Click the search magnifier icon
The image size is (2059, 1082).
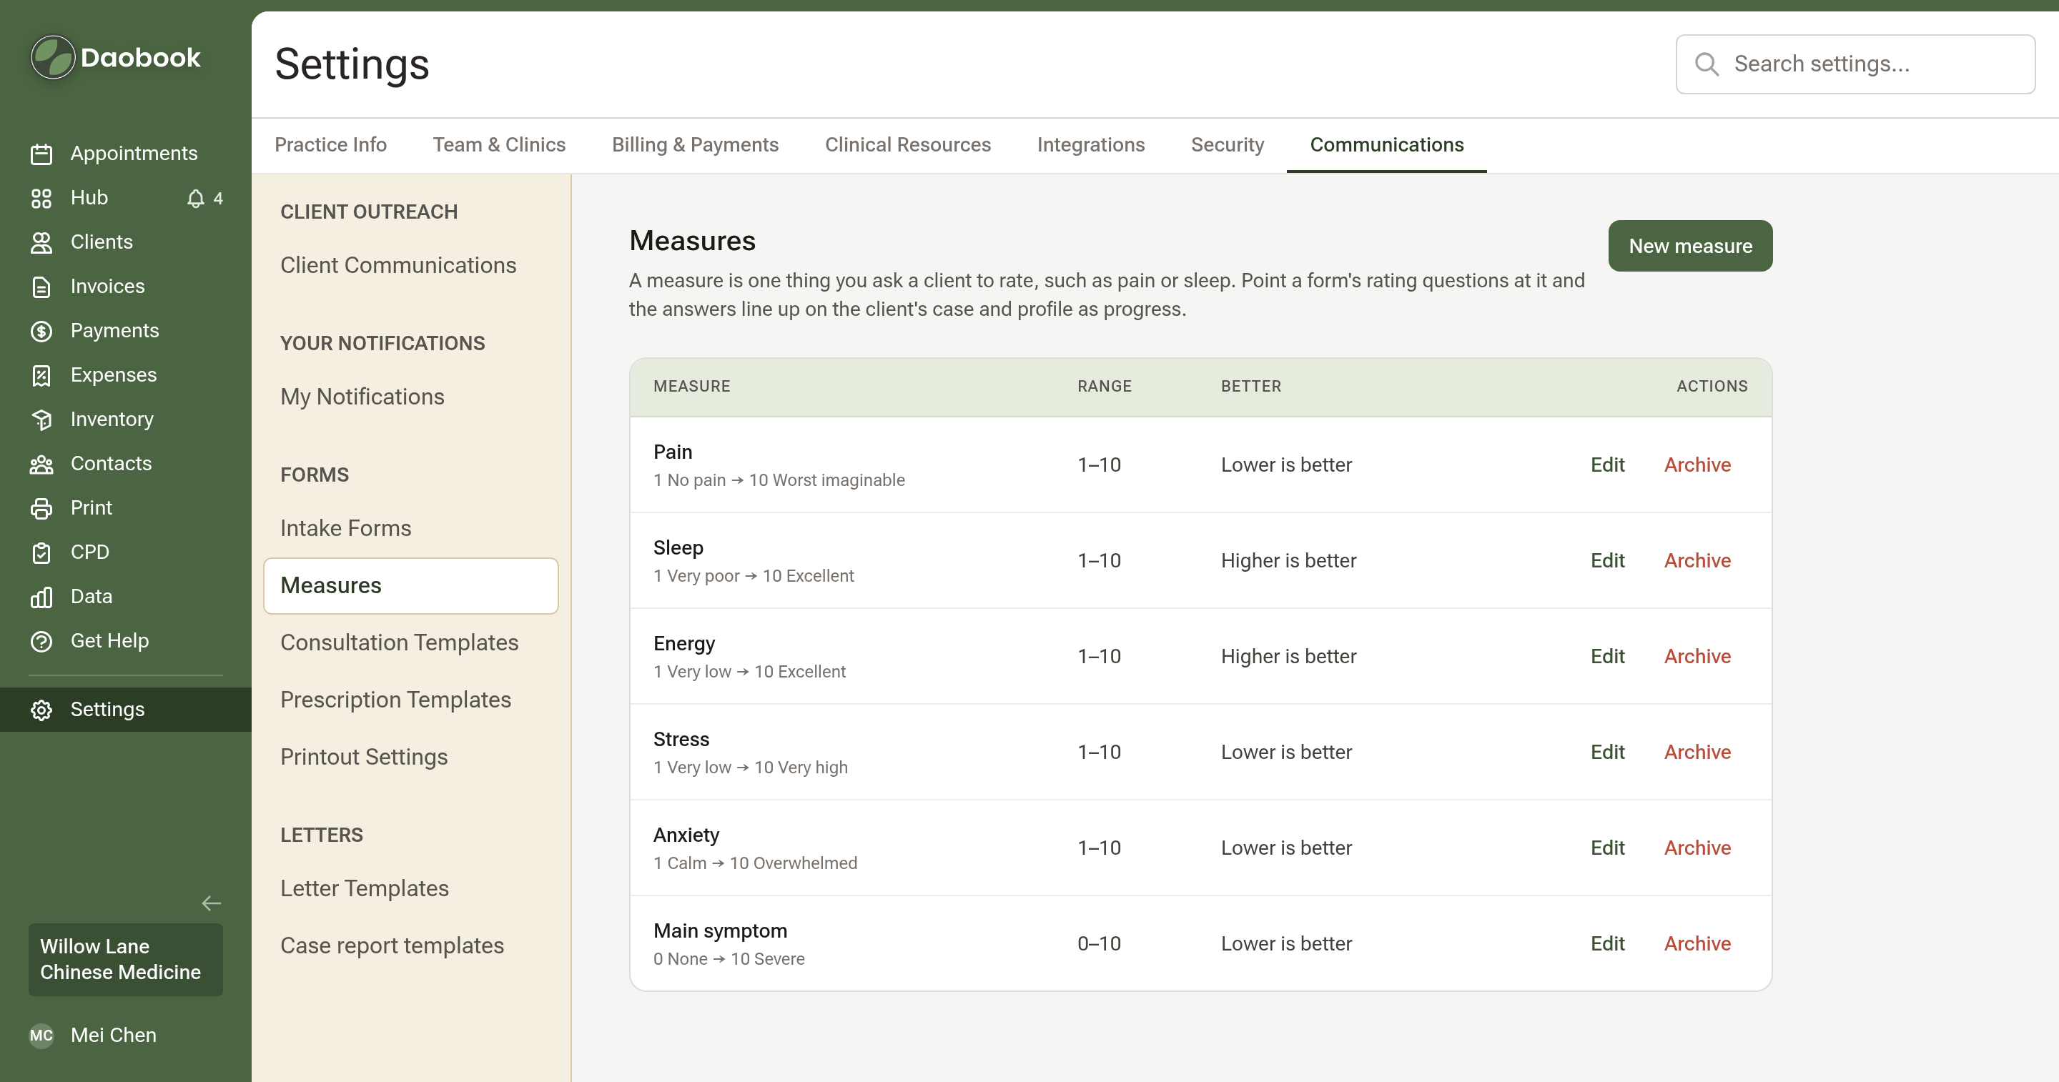[x=1707, y=64]
